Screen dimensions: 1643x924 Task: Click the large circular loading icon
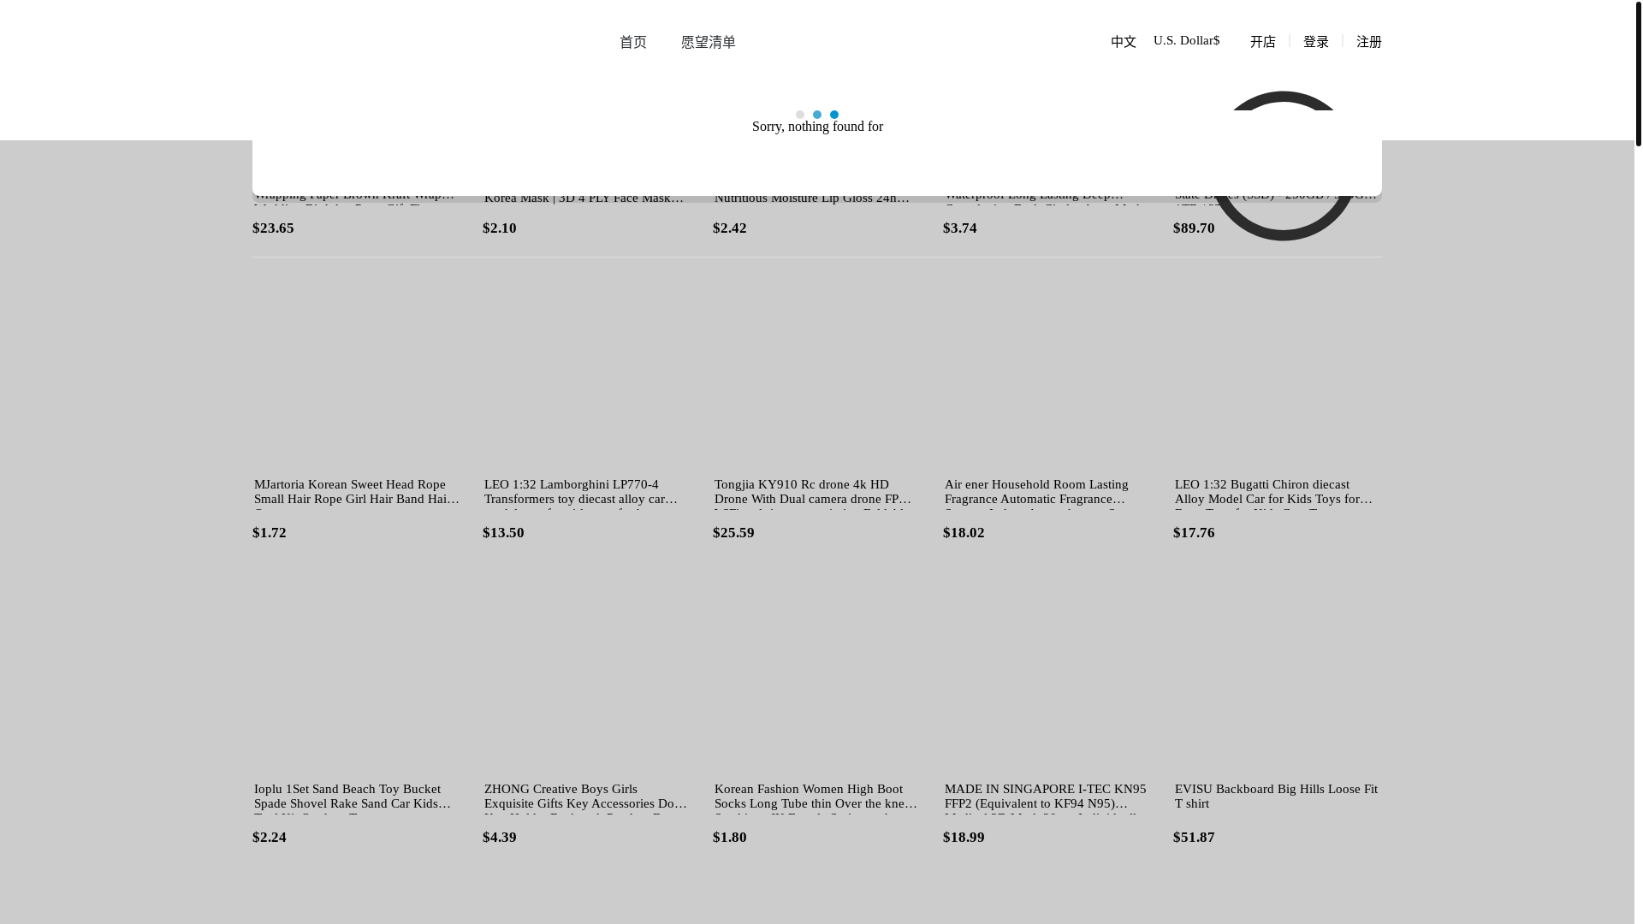pyautogui.click(x=1282, y=165)
